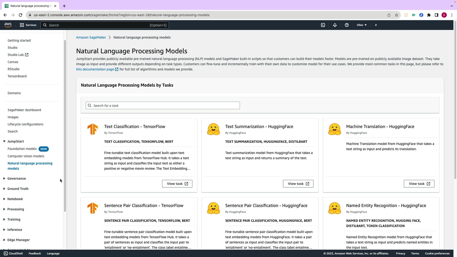Open the Ohio region dropdown
This screenshot has width=457, height=257.
[361, 25]
